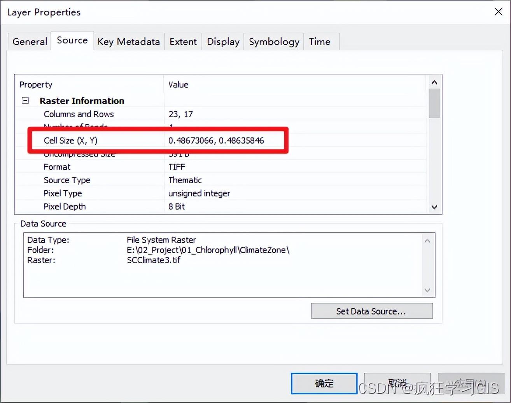This screenshot has height=403, width=511.
Task: Open the Key Metadata tab
Action: tap(129, 42)
